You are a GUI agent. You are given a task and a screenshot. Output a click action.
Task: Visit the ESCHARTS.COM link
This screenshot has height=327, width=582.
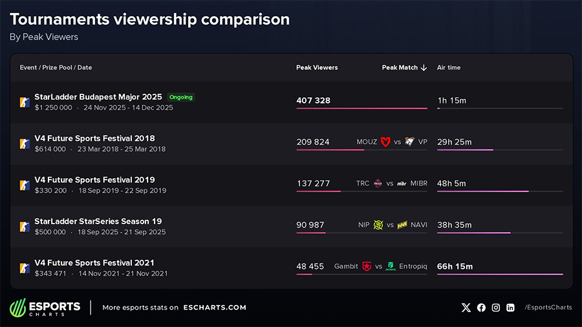[215, 308]
